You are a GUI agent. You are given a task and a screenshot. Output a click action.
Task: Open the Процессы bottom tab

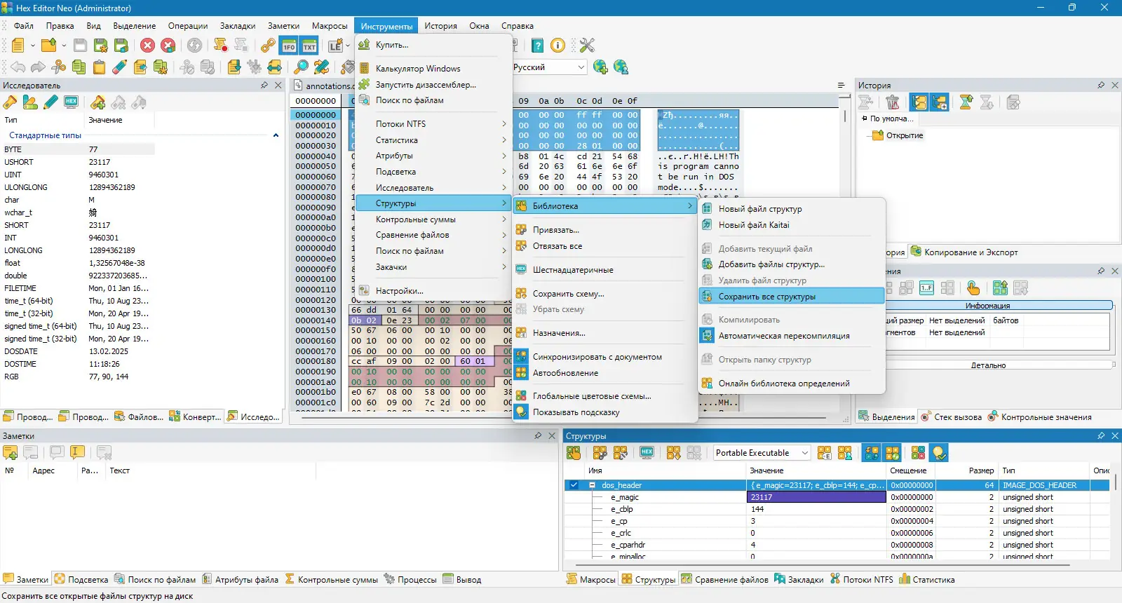410,580
